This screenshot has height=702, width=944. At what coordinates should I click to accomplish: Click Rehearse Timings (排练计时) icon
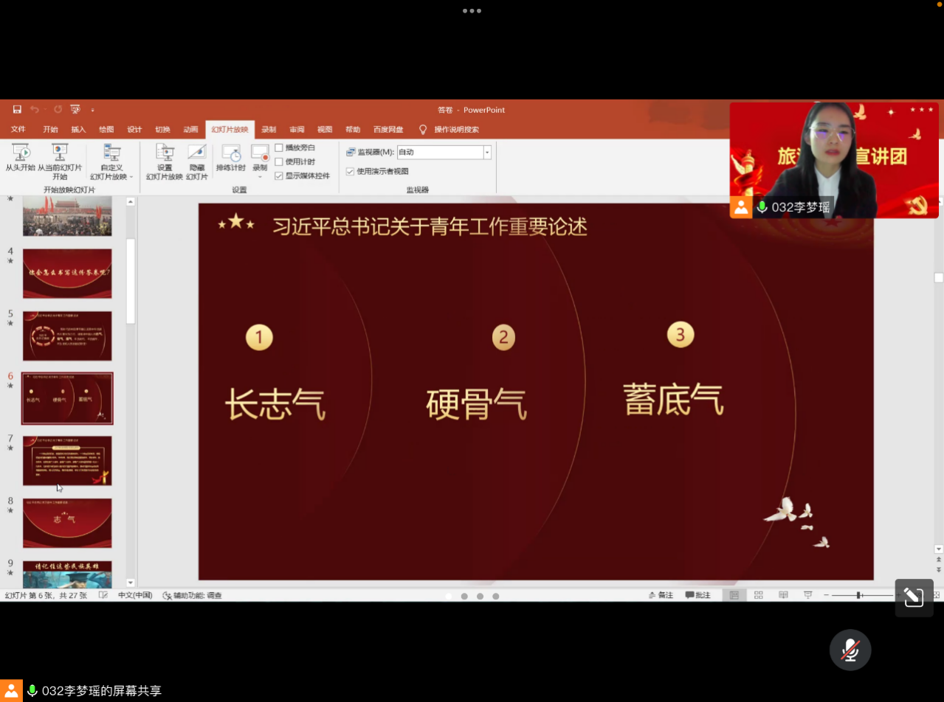231,153
